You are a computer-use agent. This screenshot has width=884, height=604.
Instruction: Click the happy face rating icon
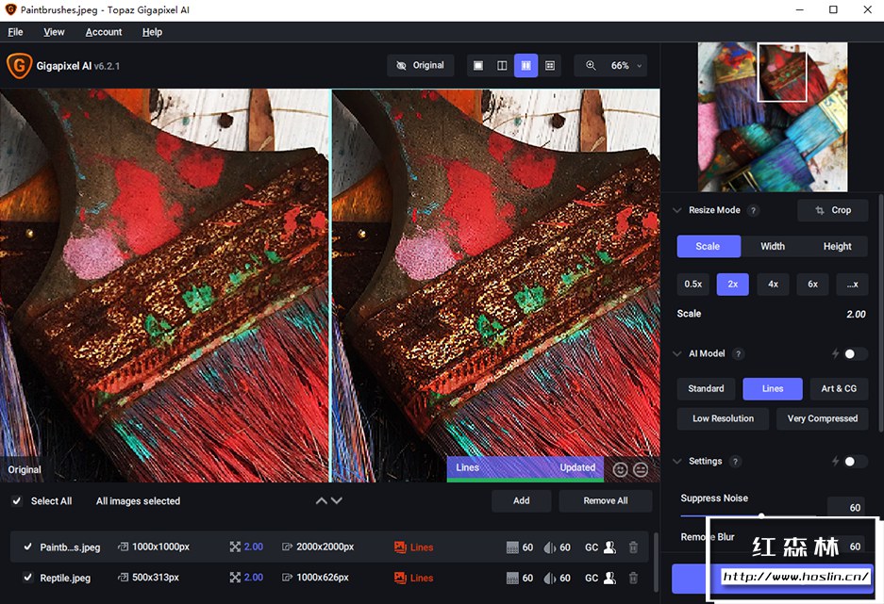tap(620, 469)
